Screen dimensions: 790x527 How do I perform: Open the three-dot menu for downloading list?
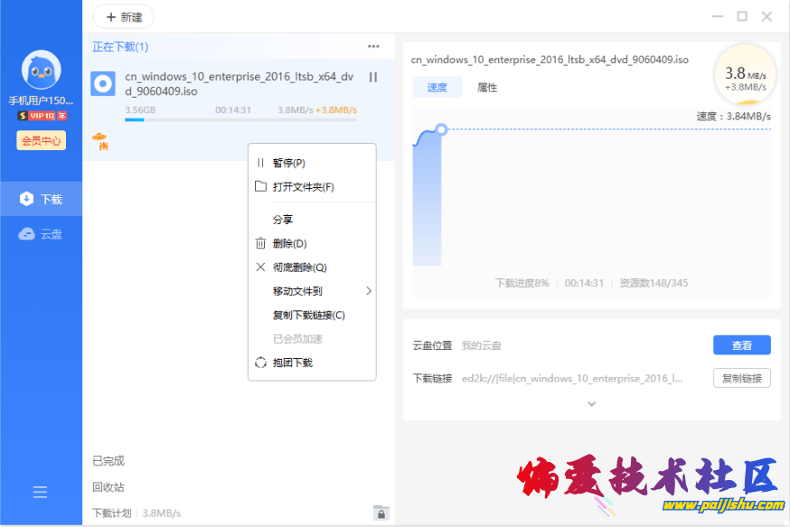[373, 47]
